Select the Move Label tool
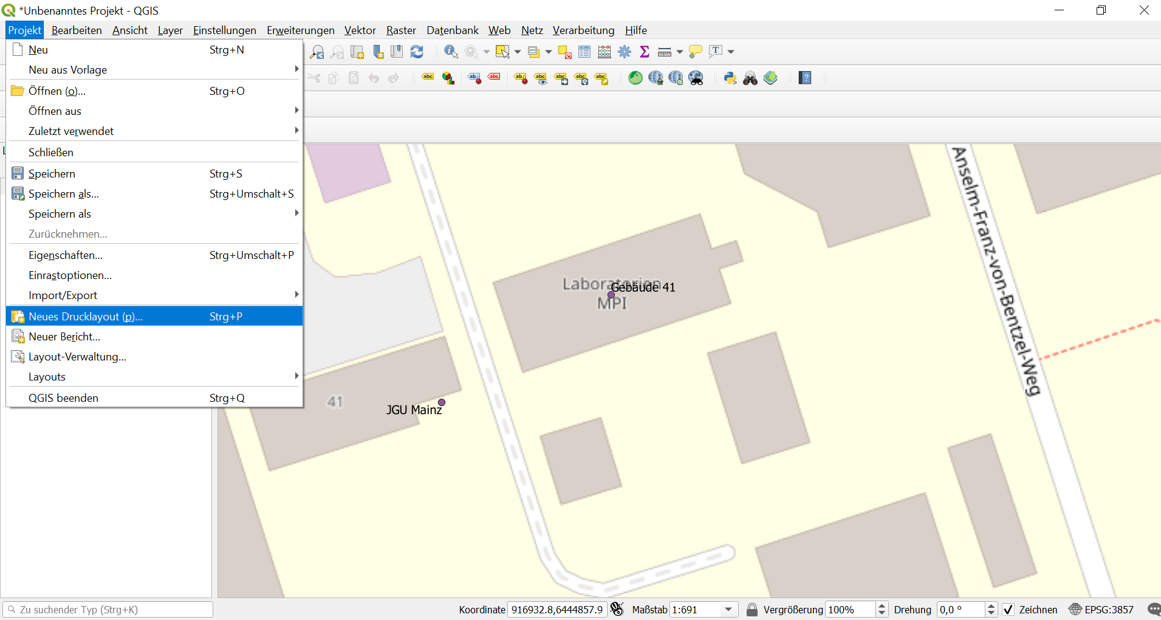Image resolution: width=1161 pixels, height=620 pixels. [x=561, y=78]
